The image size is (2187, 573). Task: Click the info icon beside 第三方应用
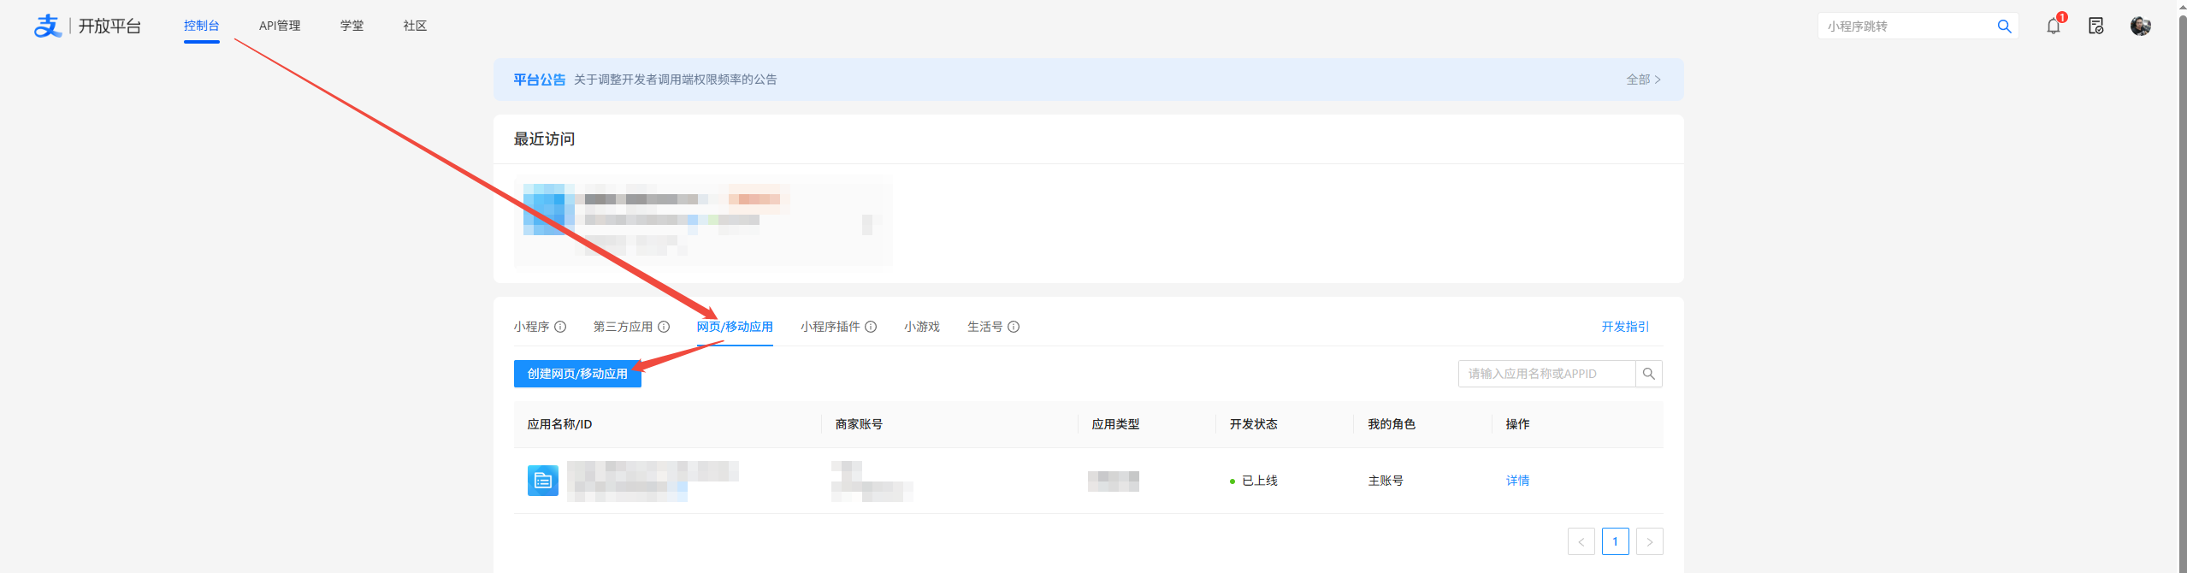(664, 327)
